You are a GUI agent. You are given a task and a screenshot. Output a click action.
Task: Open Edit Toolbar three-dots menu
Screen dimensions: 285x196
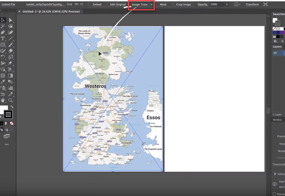pos(7,145)
